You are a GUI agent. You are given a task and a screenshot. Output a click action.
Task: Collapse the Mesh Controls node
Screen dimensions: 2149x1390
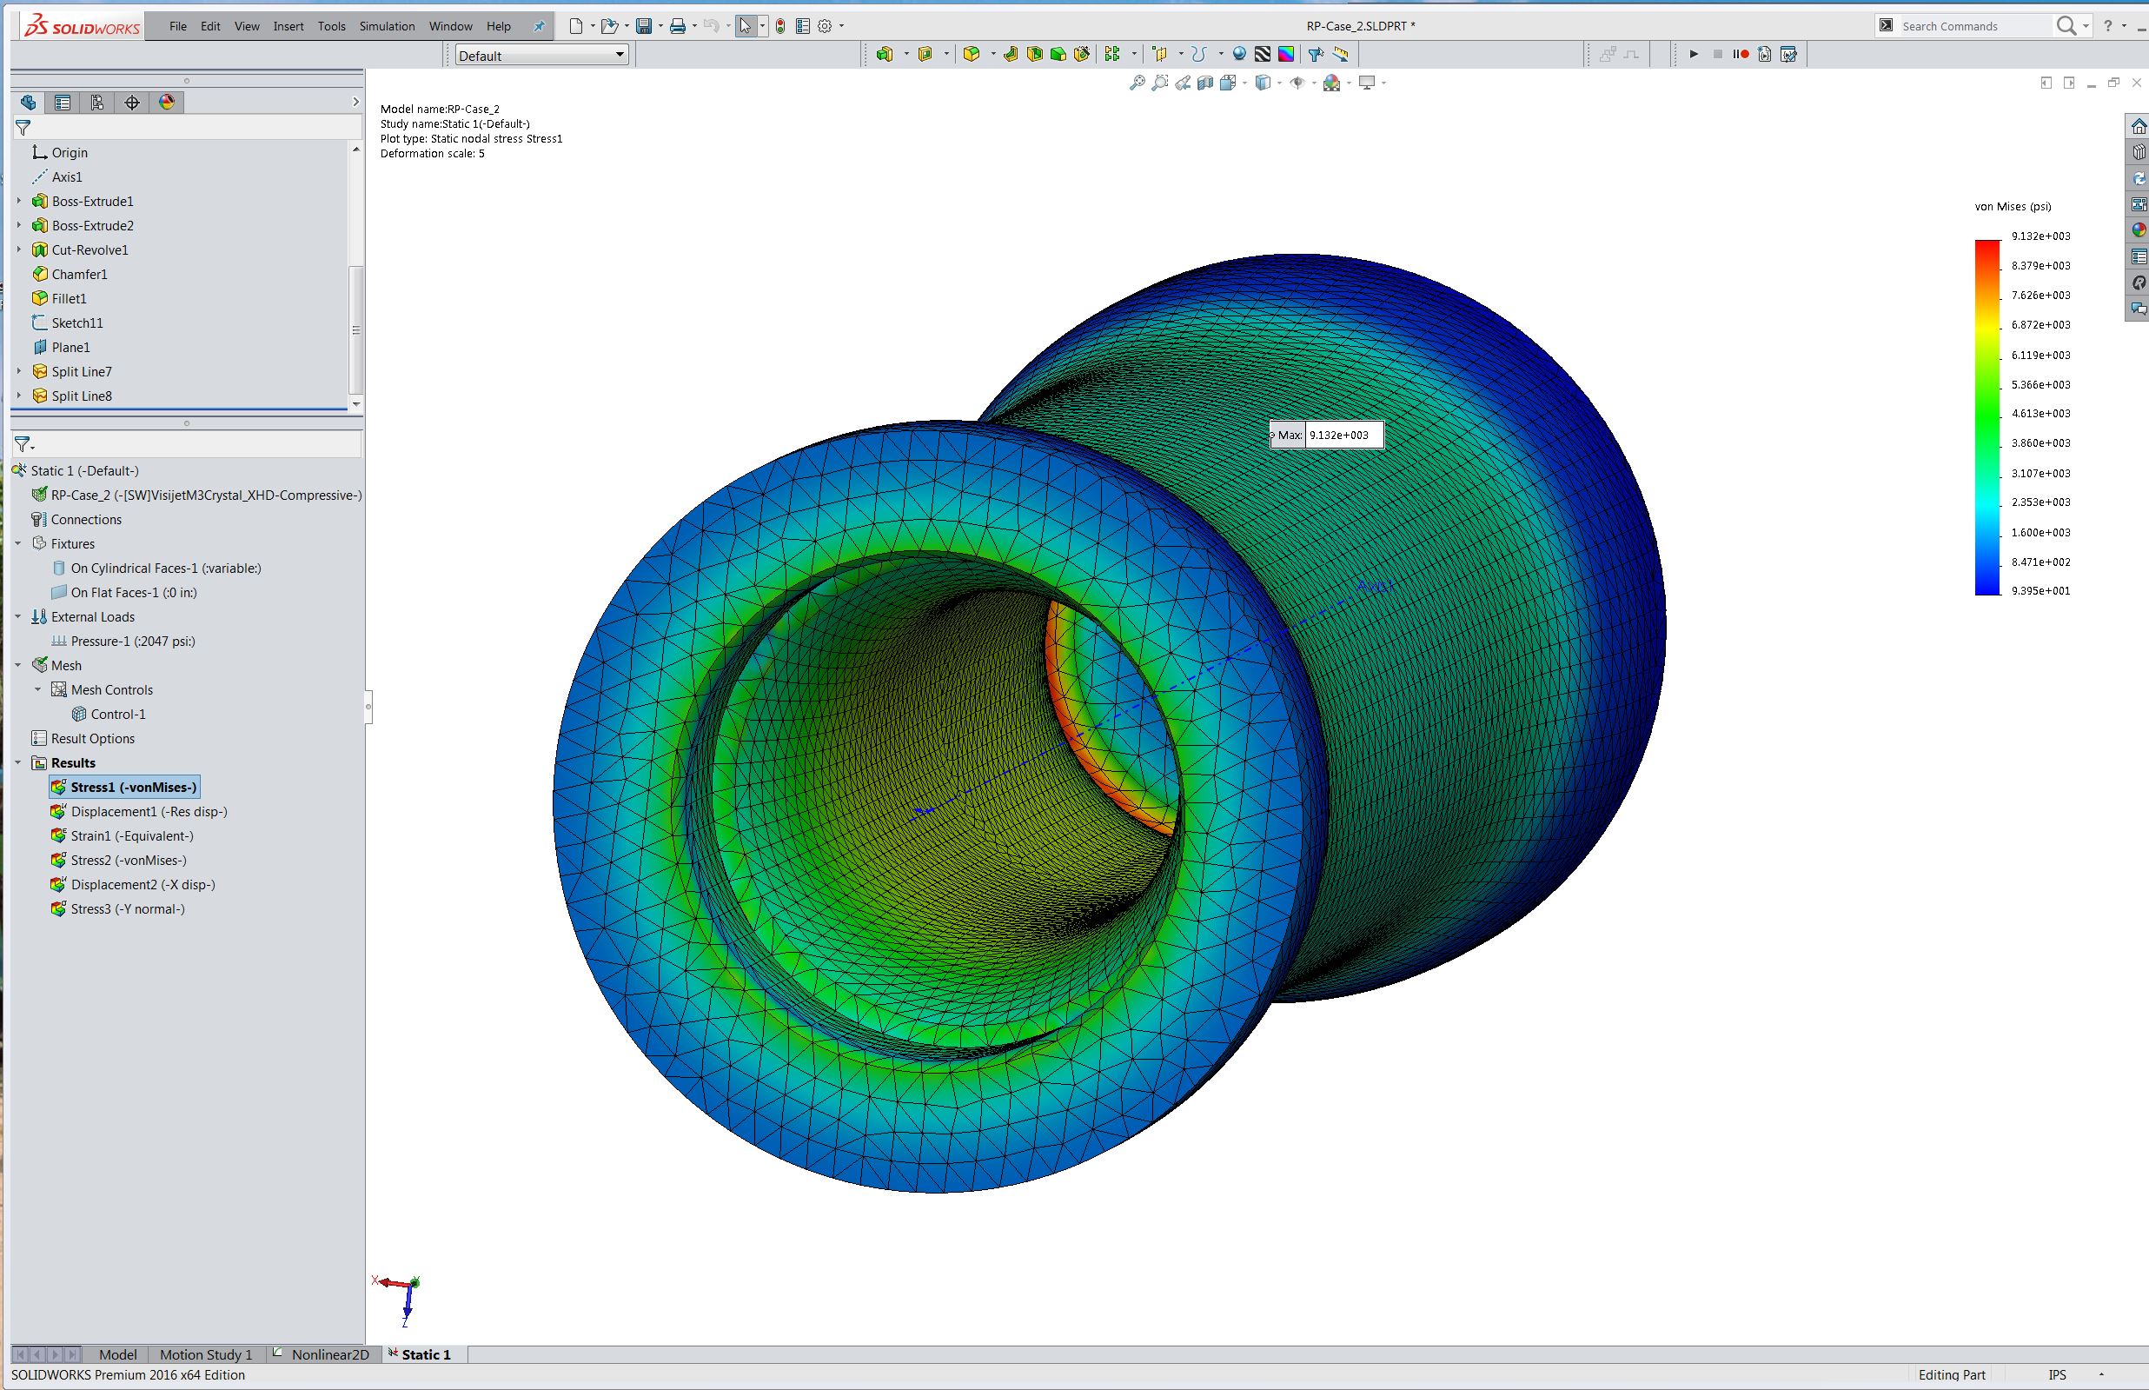pos(38,689)
